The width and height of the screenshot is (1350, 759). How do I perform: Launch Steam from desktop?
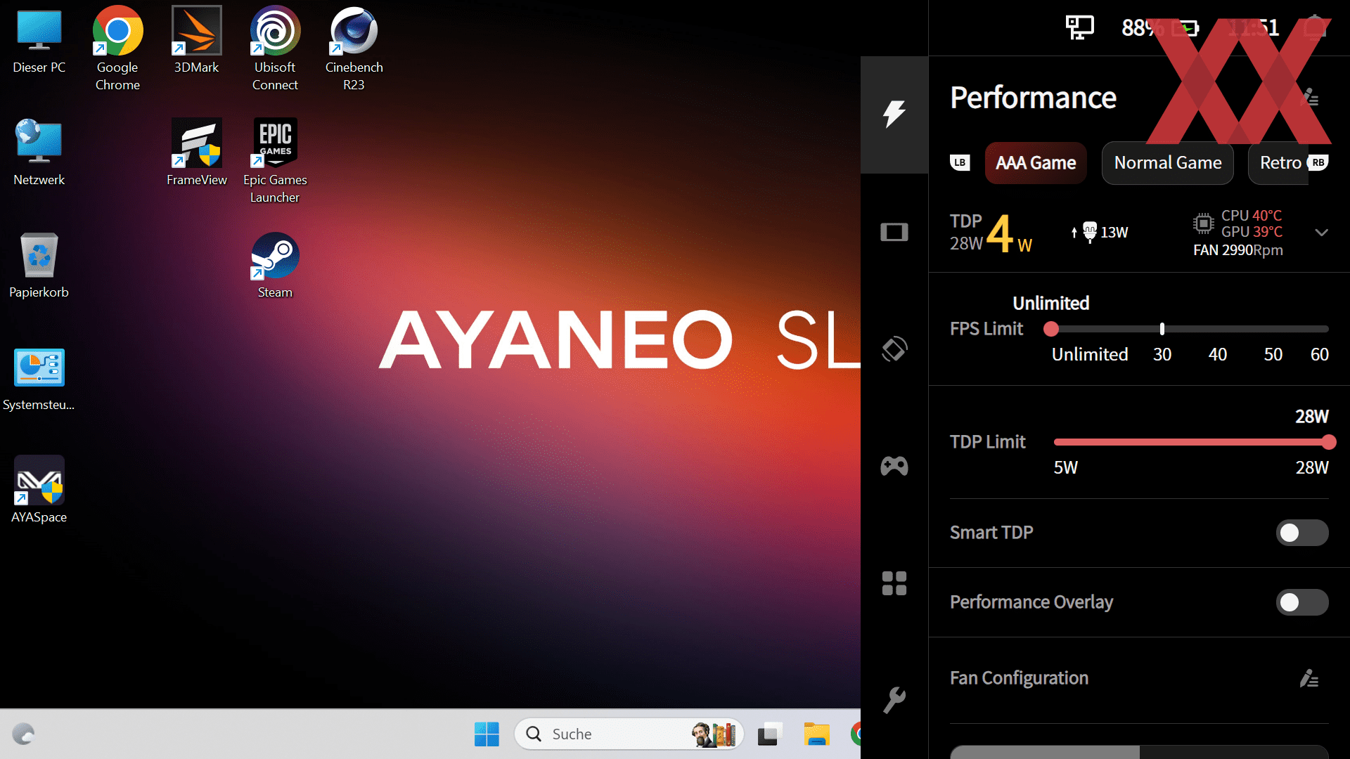pyautogui.click(x=275, y=266)
